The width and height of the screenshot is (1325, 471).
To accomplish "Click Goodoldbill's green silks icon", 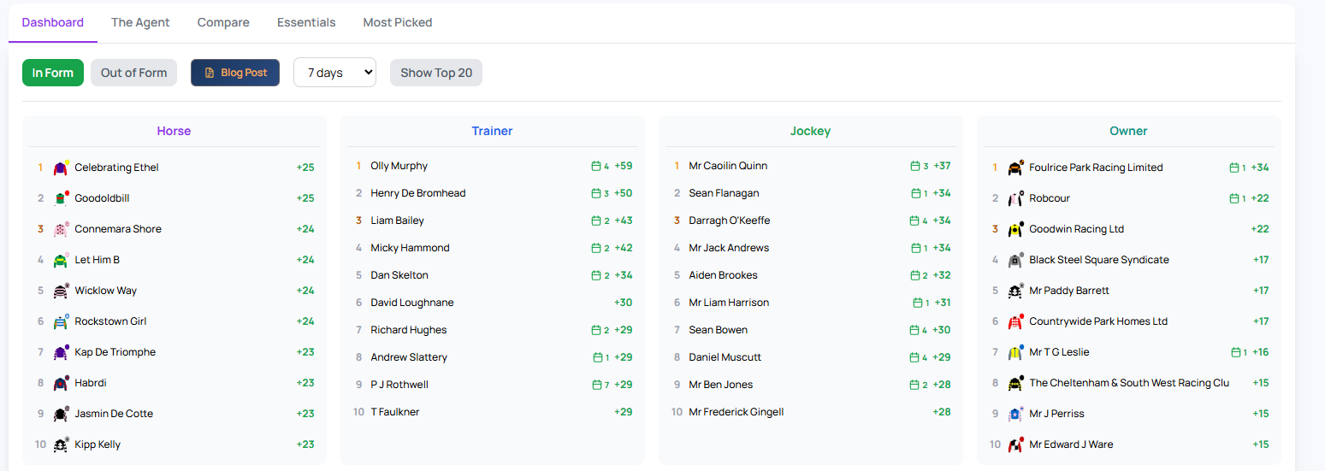I will tap(61, 198).
